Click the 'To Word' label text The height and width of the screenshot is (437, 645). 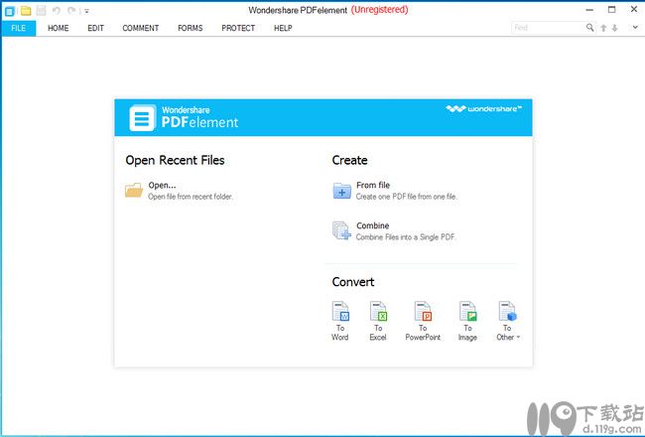(340, 333)
